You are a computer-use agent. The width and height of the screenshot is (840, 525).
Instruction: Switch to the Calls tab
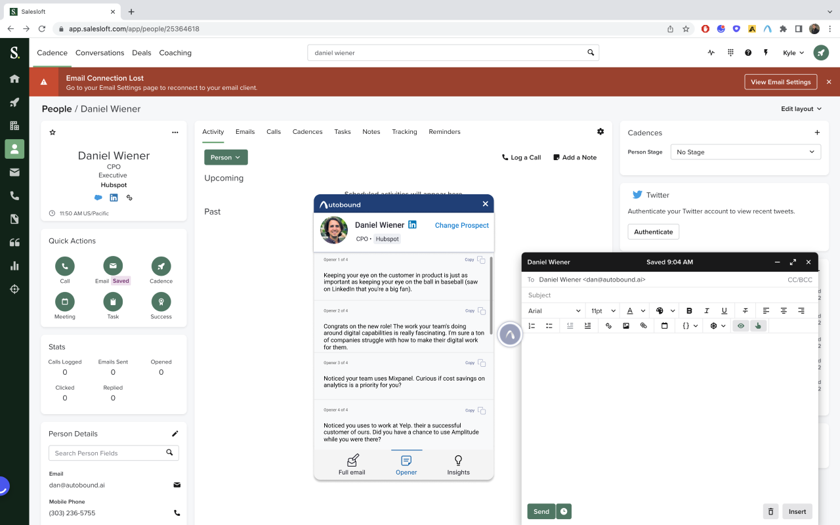click(274, 132)
